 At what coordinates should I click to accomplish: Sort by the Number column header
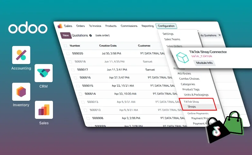(x=75, y=46)
